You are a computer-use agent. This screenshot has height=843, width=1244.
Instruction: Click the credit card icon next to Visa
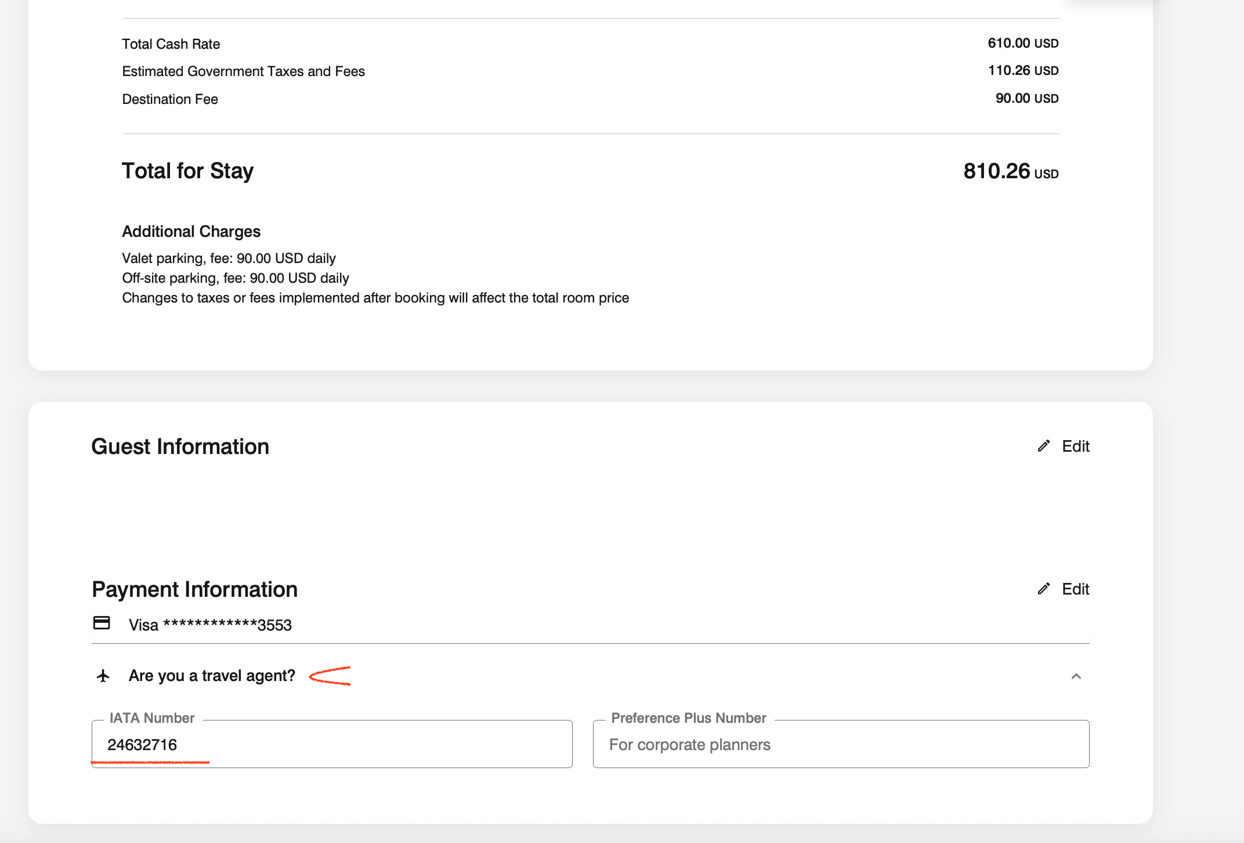tap(102, 623)
